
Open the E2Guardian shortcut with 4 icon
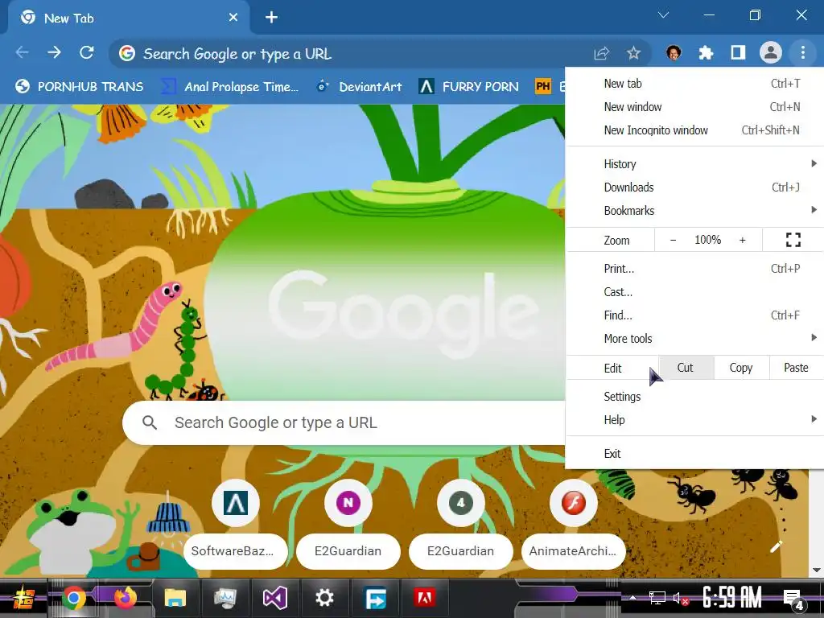461,524
